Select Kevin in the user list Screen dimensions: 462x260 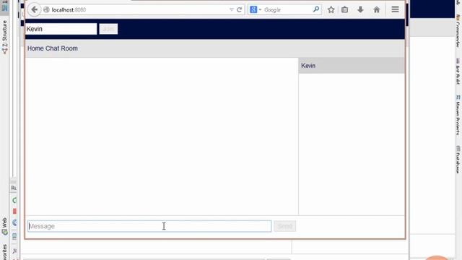352,66
